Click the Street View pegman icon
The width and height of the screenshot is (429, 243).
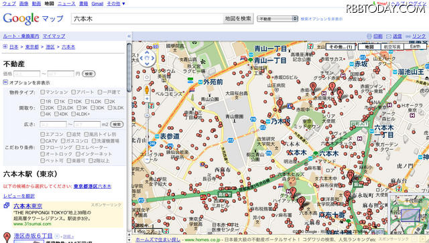tap(147, 90)
